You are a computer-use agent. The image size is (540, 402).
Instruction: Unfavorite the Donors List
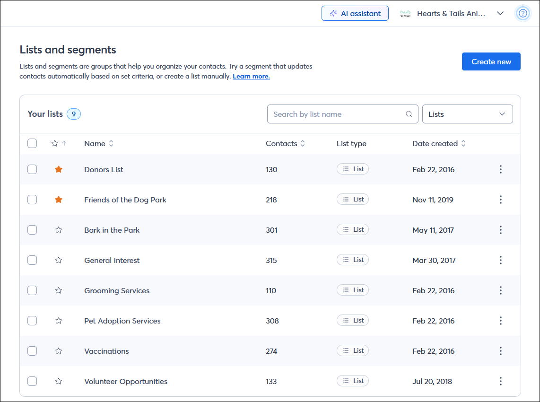59,169
